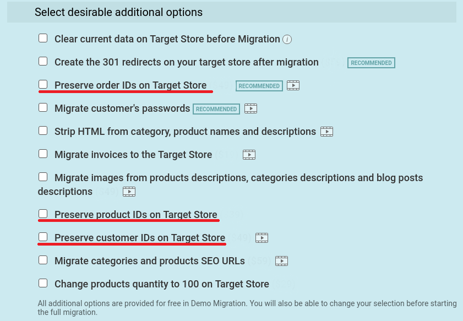This screenshot has width=463, height=321.
Task: Play video for Preserve customer IDs option
Action: [x=262, y=238]
